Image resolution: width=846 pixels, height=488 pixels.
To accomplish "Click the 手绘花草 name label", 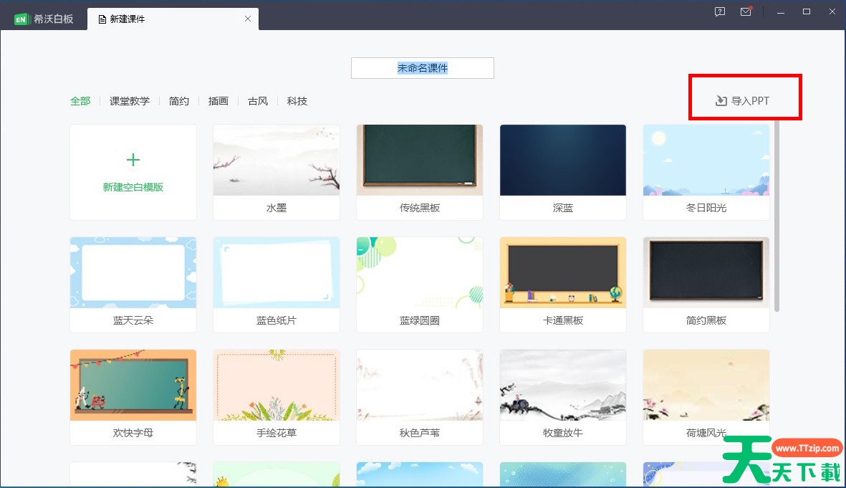I will click(277, 432).
